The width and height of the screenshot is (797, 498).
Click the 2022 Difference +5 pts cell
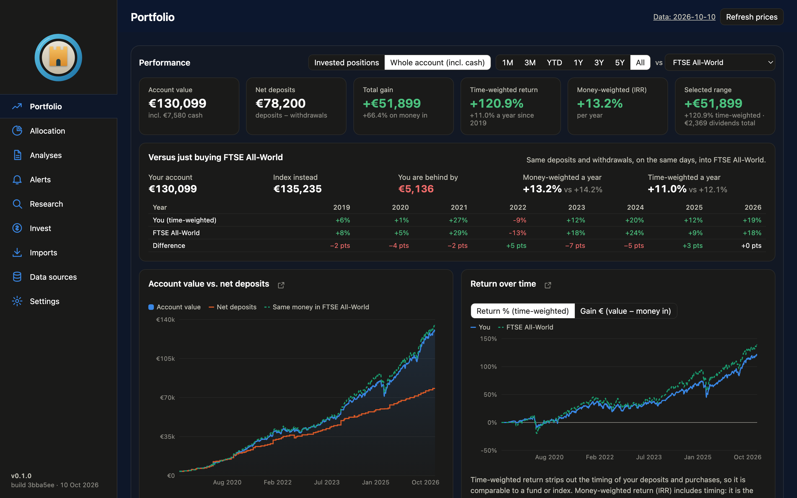coord(516,245)
